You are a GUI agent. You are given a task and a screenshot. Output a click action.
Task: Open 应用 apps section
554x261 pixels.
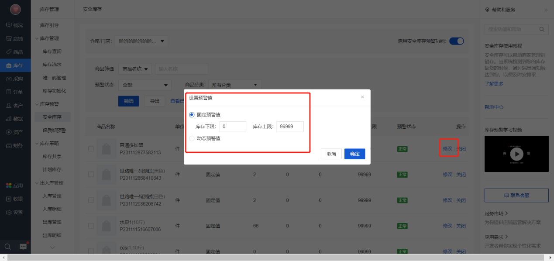tap(15, 185)
